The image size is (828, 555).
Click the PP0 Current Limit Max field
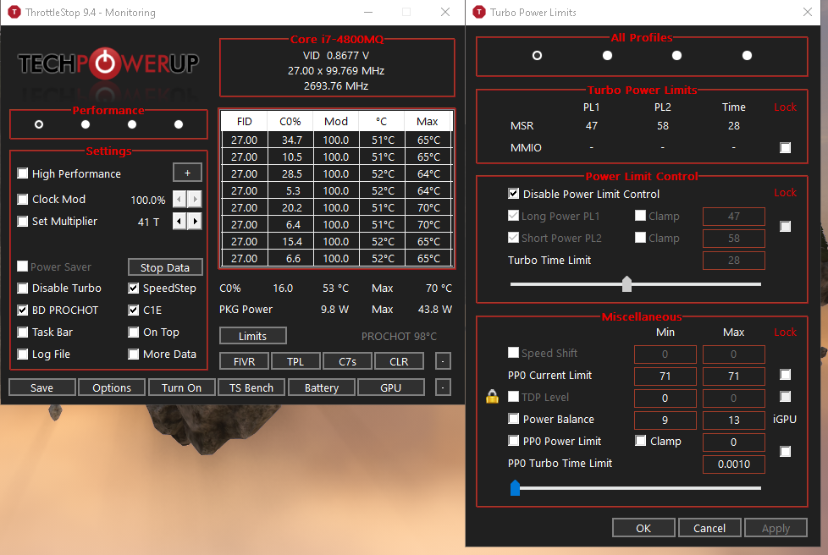click(734, 376)
